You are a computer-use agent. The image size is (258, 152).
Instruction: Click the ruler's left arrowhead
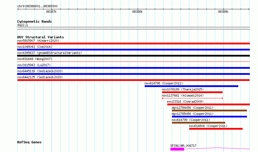point(18,9)
